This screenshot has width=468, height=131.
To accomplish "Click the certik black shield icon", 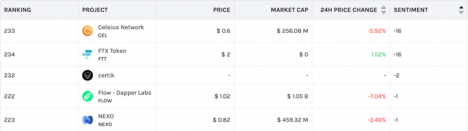I will pyautogui.click(x=87, y=75).
